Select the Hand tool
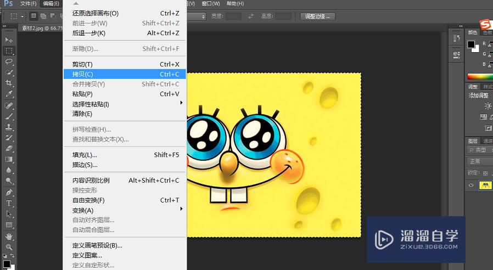This screenshot has width=493, height=270. [x=9, y=237]
